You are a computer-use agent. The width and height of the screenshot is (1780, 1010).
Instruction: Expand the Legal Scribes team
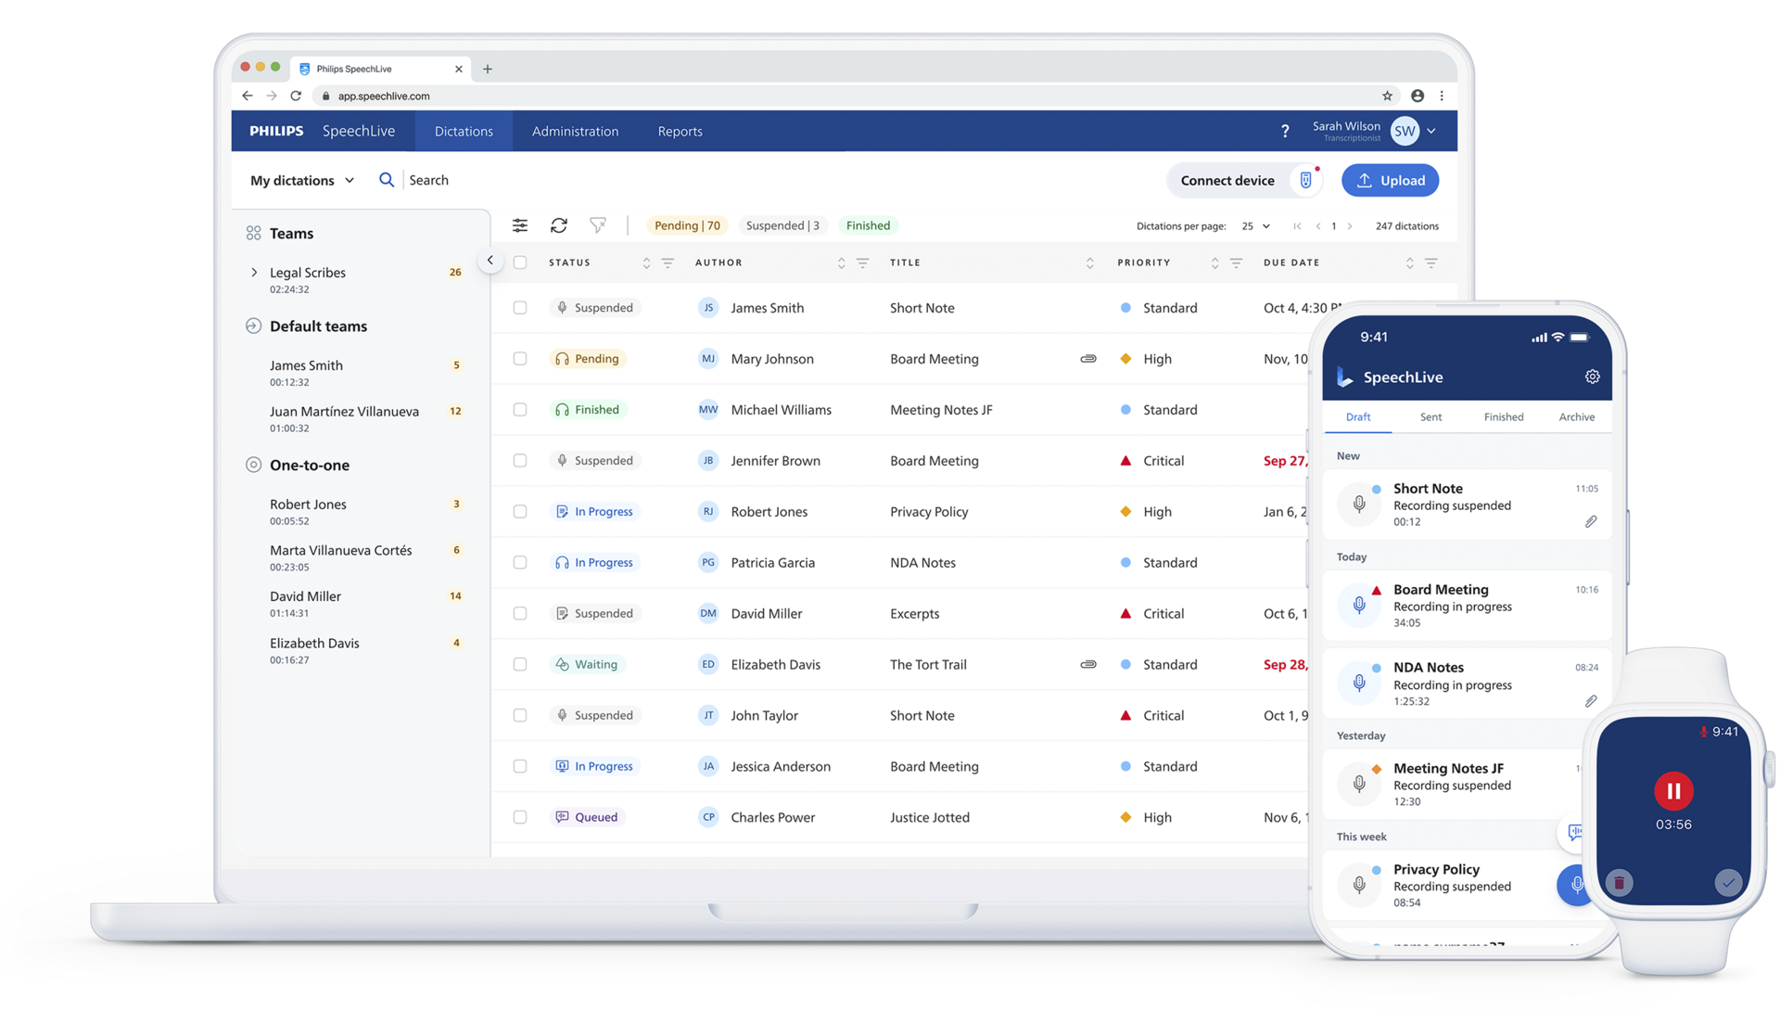254,273
